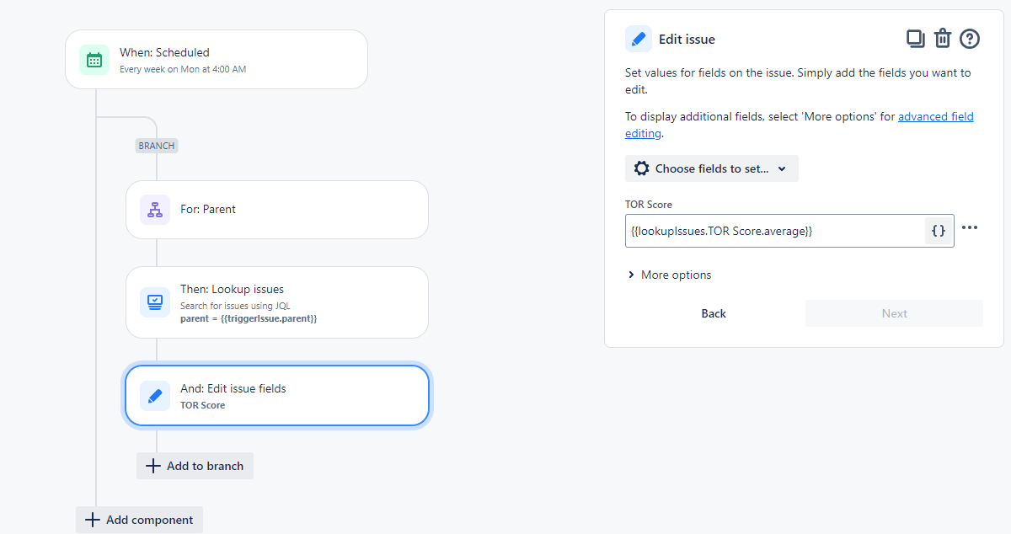This screenshot has height=534, width=1011.
Task: Delete component using trash icon
Action: coord(943,38)
